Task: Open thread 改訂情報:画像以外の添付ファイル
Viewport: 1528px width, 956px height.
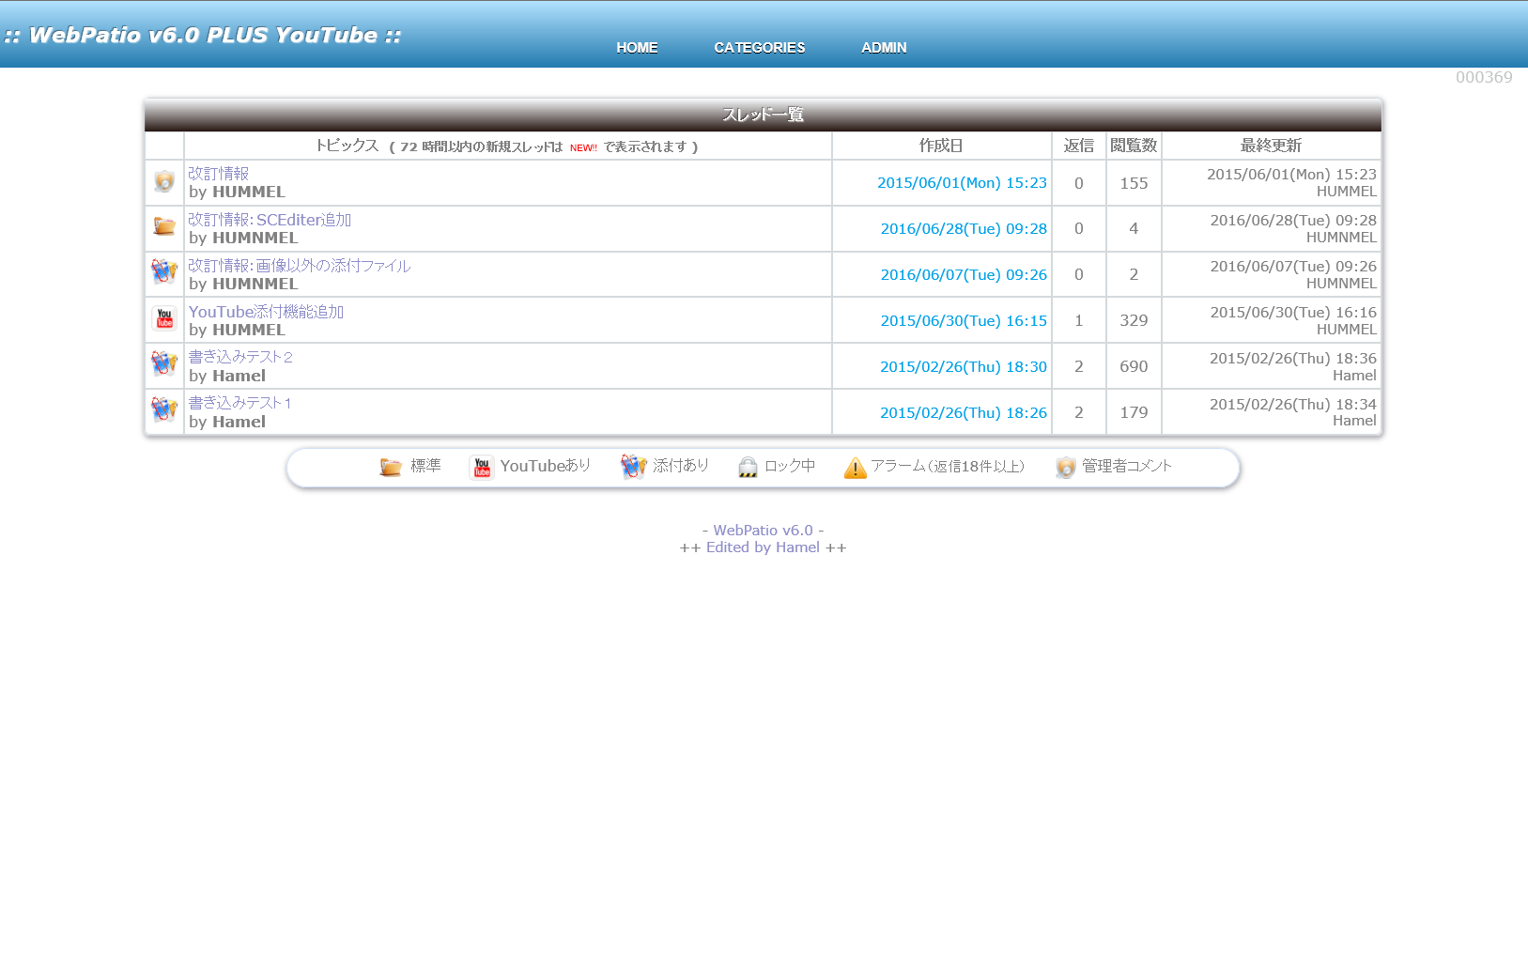Action: (x=300, y=266)
